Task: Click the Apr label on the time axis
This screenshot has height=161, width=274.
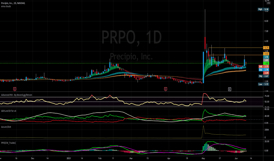Action: click(169, 158)
